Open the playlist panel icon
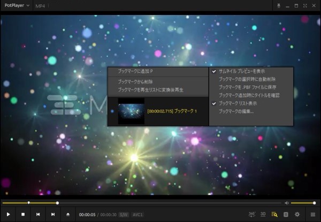 click(312, 214)
